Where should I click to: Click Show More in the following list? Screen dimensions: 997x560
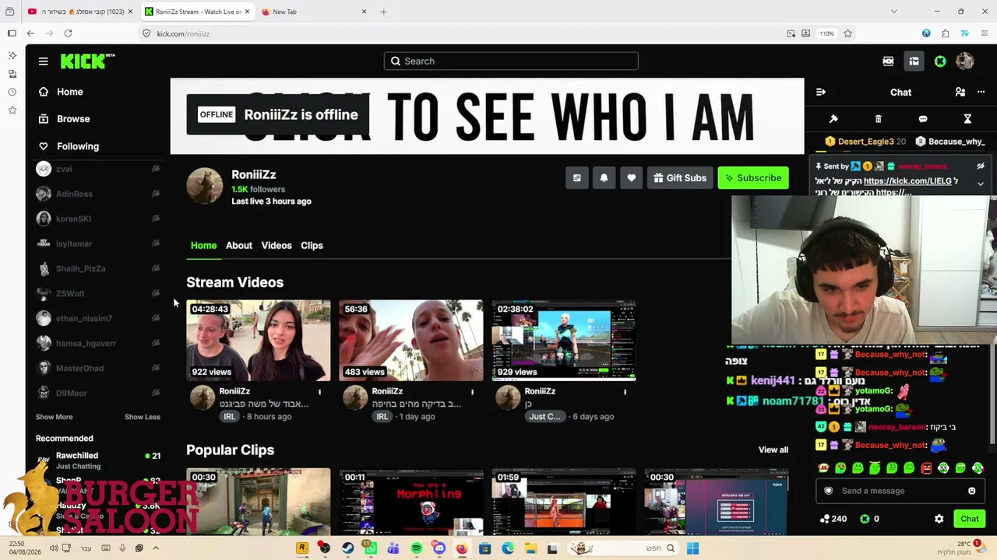pyautogui.click(x=55, y=418)
